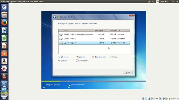Viewport: 179px width, 100px height.
Task: Open LibreOffice Calc from the launcher
Action: coord(4,38)
